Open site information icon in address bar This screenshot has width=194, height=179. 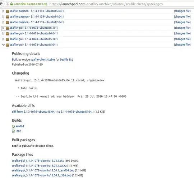coord(7,4)
